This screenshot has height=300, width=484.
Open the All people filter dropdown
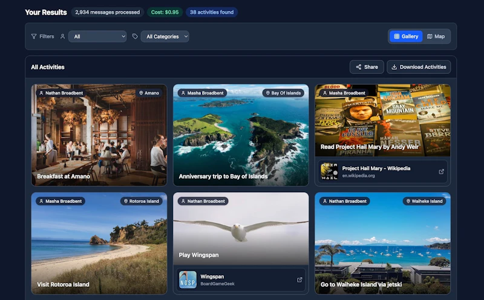pyautogui.click(x=97, y=36)
